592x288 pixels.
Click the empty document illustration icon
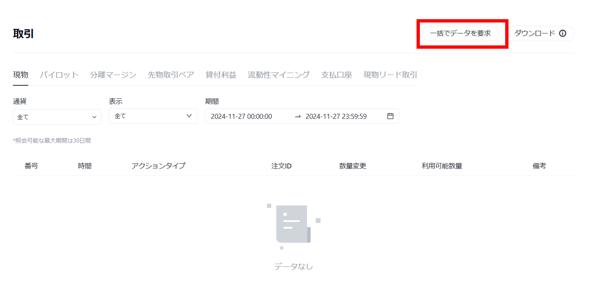point(294,227)
